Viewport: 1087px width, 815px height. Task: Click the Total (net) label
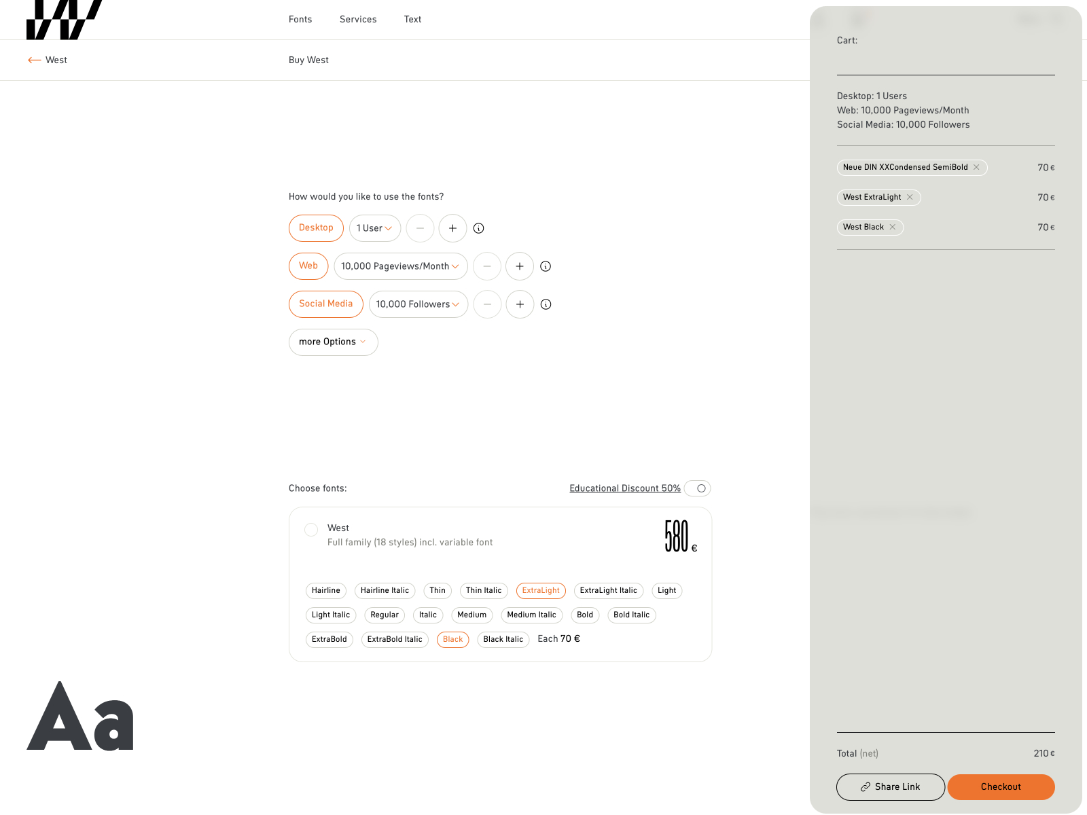click(x=858, y=753)
